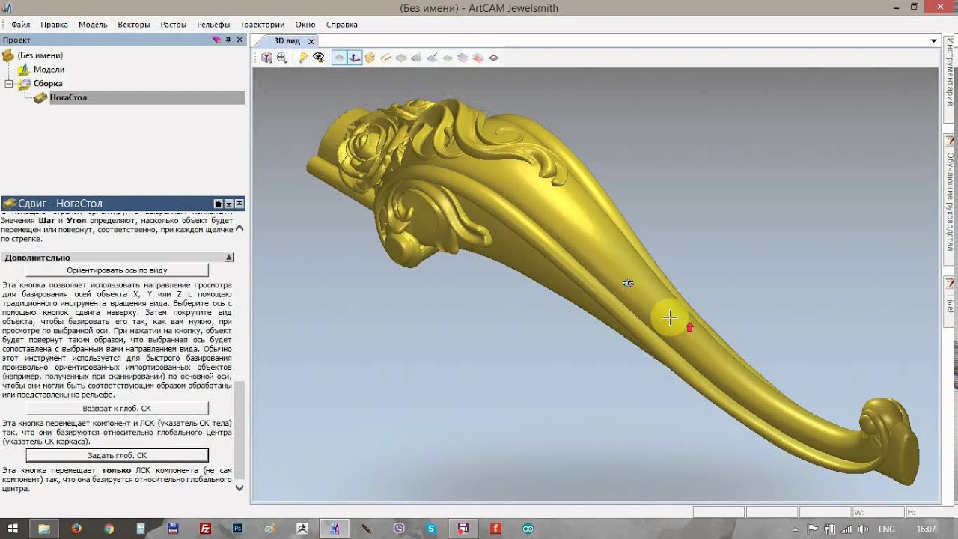
Task: Toggle the highlighted plane display button
Action: click(339, 58)
